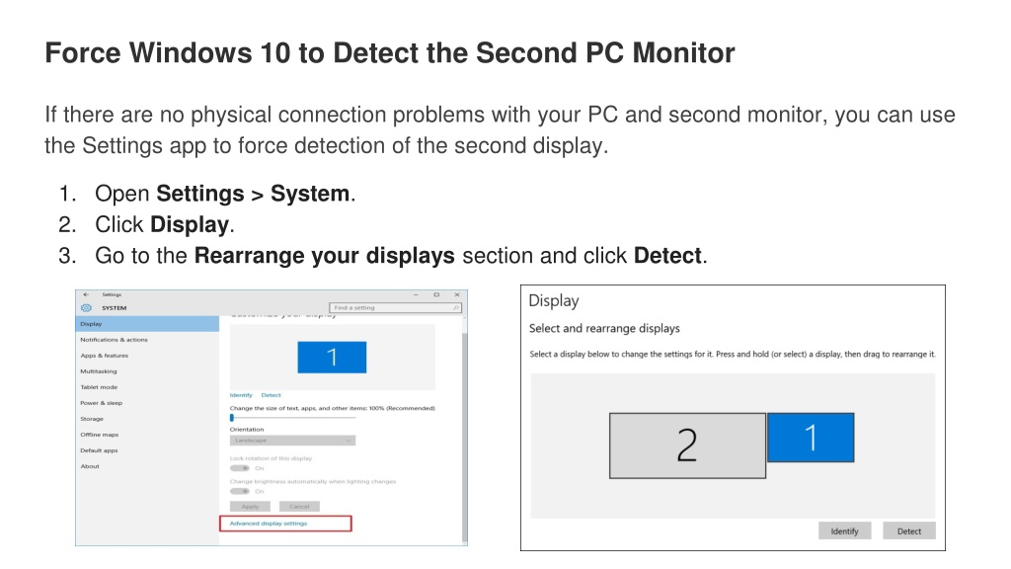
Task: Click the text size slider handle
Action: pyautogui.click(x=231, y=418)
